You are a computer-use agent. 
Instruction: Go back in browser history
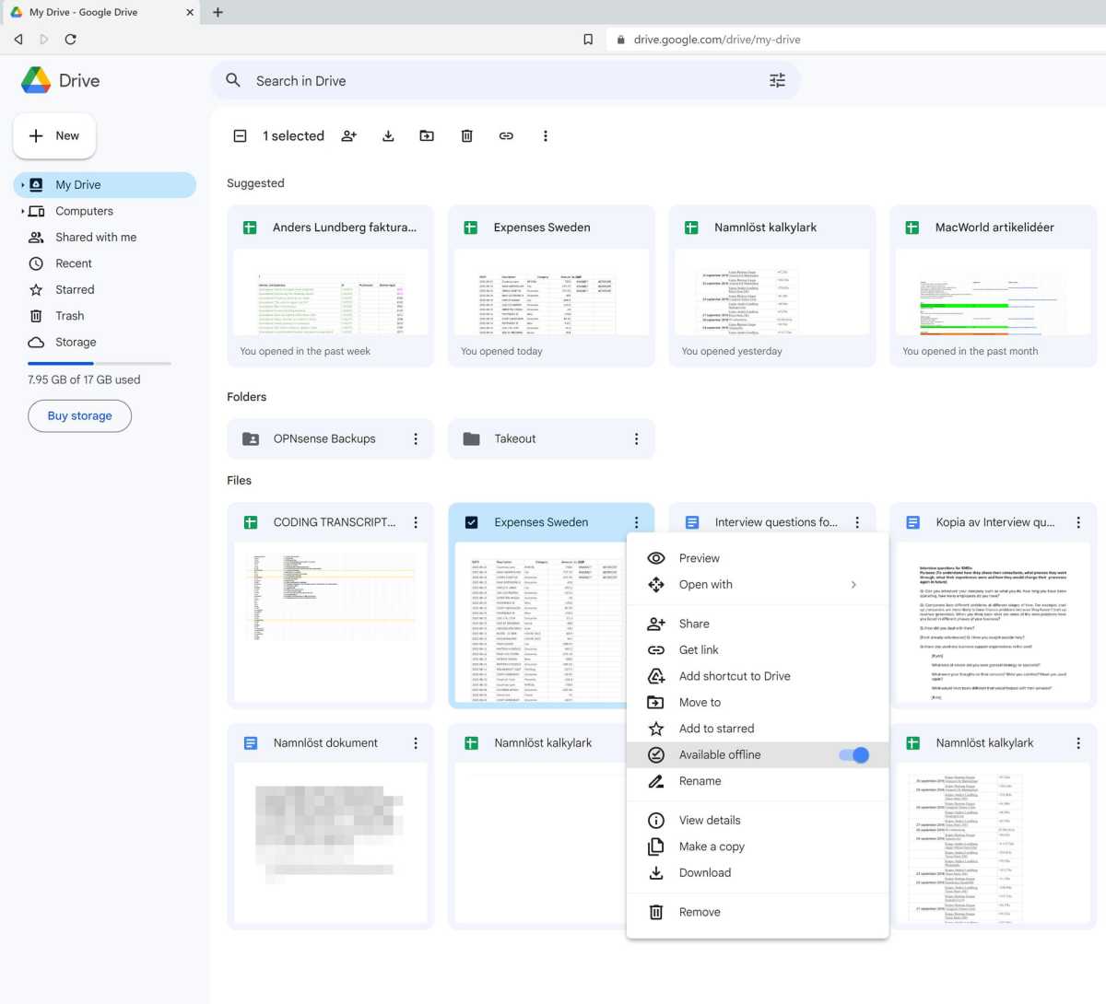click(x=18, y=40)
